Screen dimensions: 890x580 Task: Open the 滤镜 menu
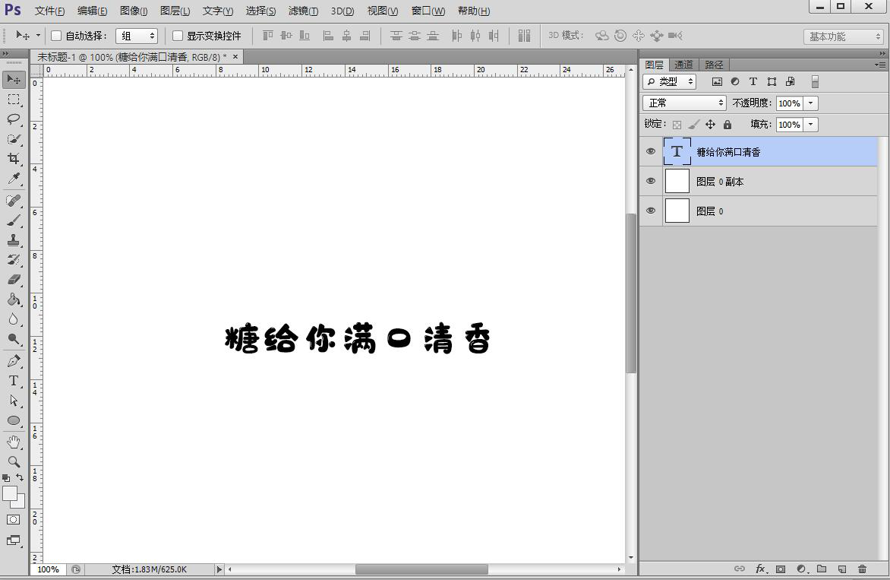303,11
